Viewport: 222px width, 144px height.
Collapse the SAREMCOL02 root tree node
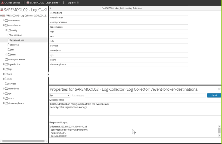coord(1,16)
